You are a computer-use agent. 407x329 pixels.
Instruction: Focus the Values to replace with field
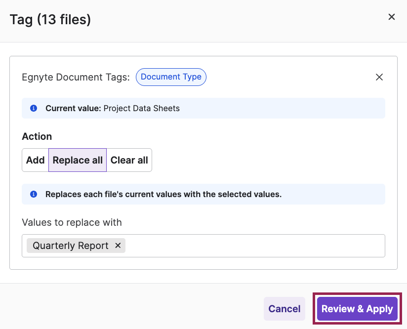pos(203,246)
